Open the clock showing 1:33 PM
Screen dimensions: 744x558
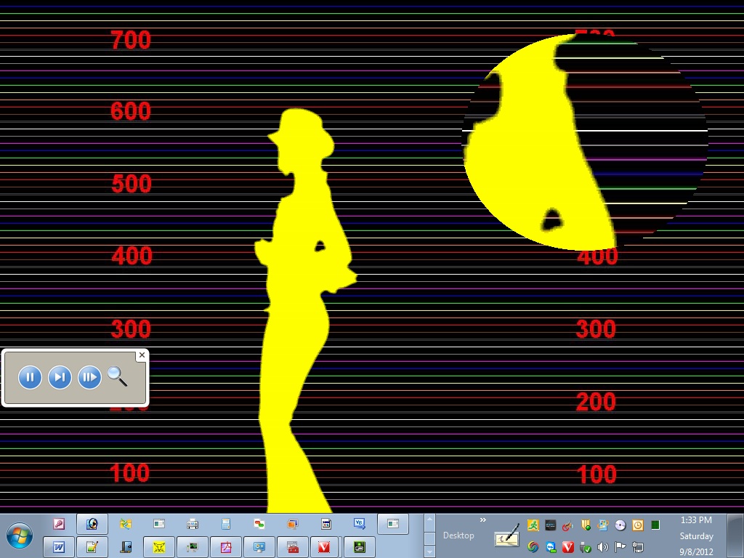pos(695,520)
